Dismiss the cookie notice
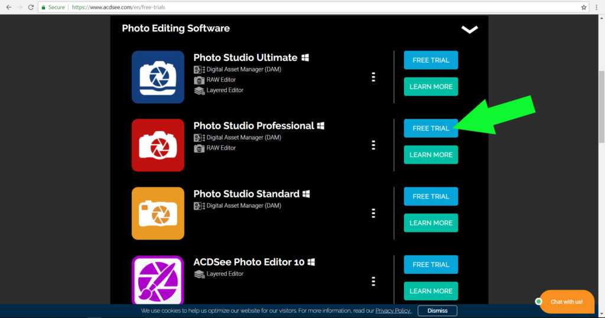Image resolution: width=605 pixels, height=318 pixels. click(437, 311)
